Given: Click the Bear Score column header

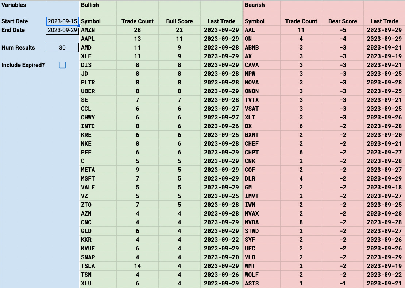Looking at the screenshot, I should [x=343, y=21].
